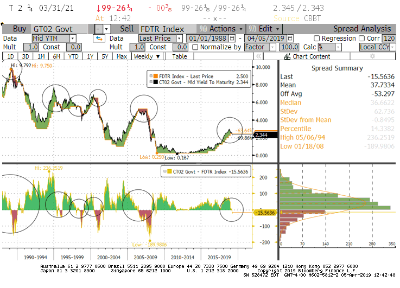
Task: Click the grayed settings gear icon
Action: point(372,56)
